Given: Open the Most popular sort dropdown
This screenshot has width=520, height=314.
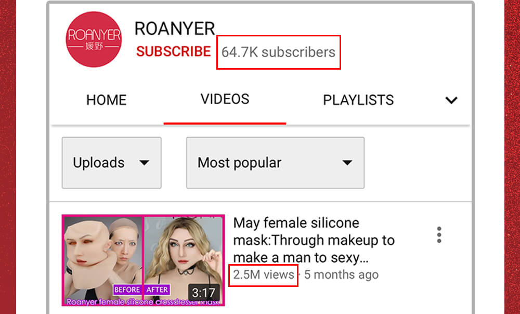Looking at the screenshot, I should point(275,163).
